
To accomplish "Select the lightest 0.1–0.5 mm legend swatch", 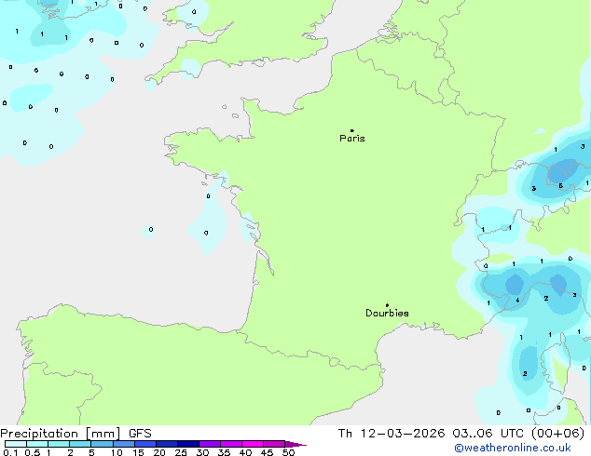I will 16,444.
